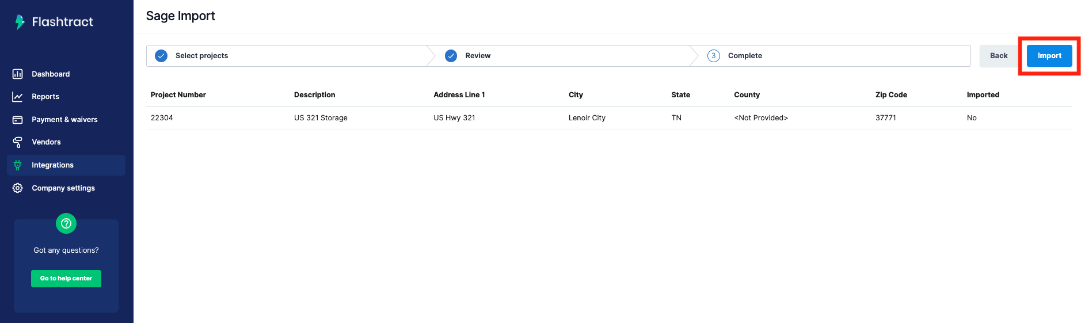1085x323 pixels.
Task: Click the blue Import button
Action: tap(1049, 56)
